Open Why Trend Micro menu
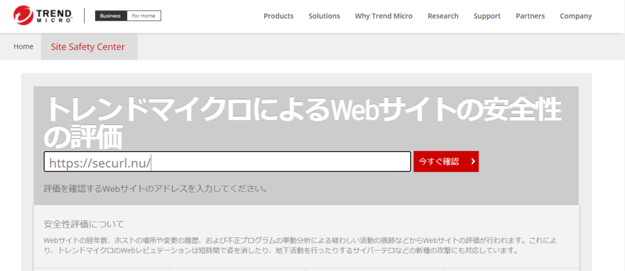Viewport: 625px width, 271px height. (383, 16)
